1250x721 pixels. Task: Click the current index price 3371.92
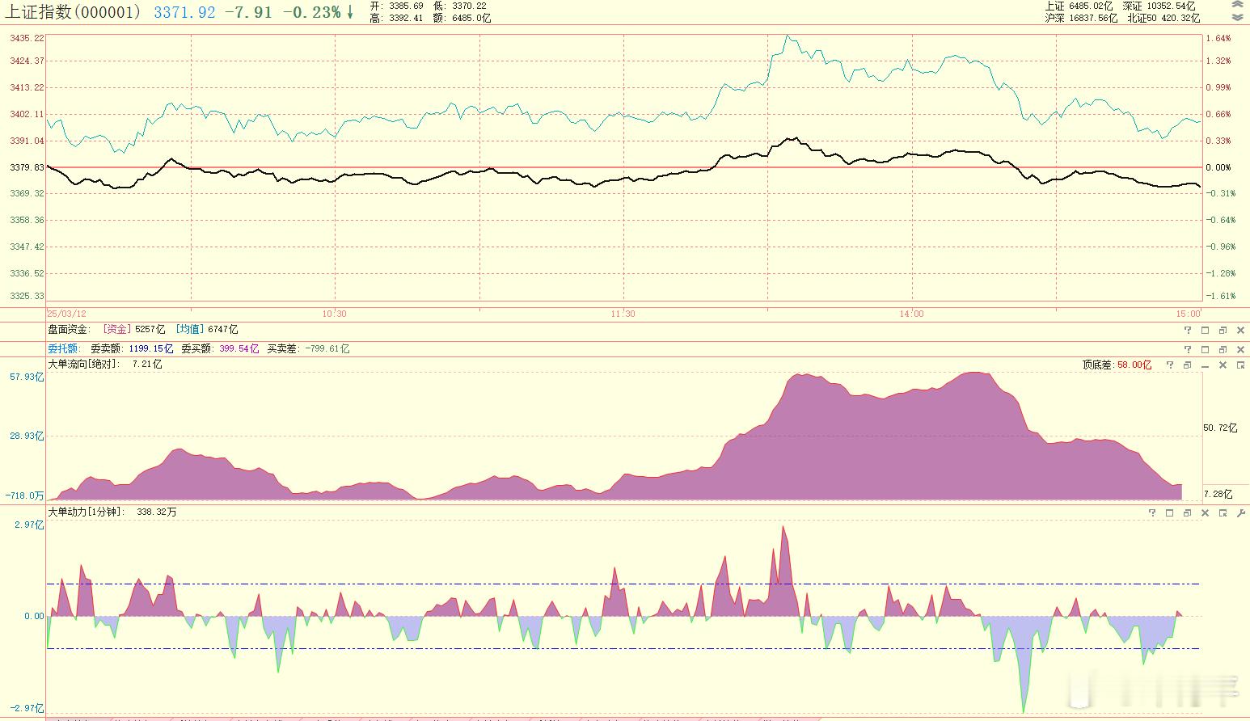(184, 12)
